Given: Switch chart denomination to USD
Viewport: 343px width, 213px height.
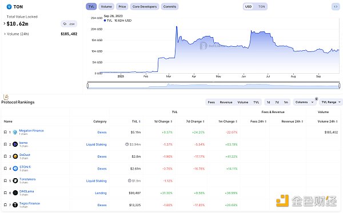Looking at the screenshot, I should pos(248,6).
